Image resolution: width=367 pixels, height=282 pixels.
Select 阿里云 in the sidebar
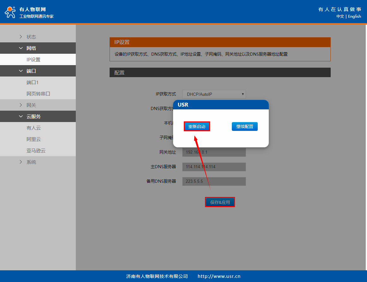click(33, 139)
